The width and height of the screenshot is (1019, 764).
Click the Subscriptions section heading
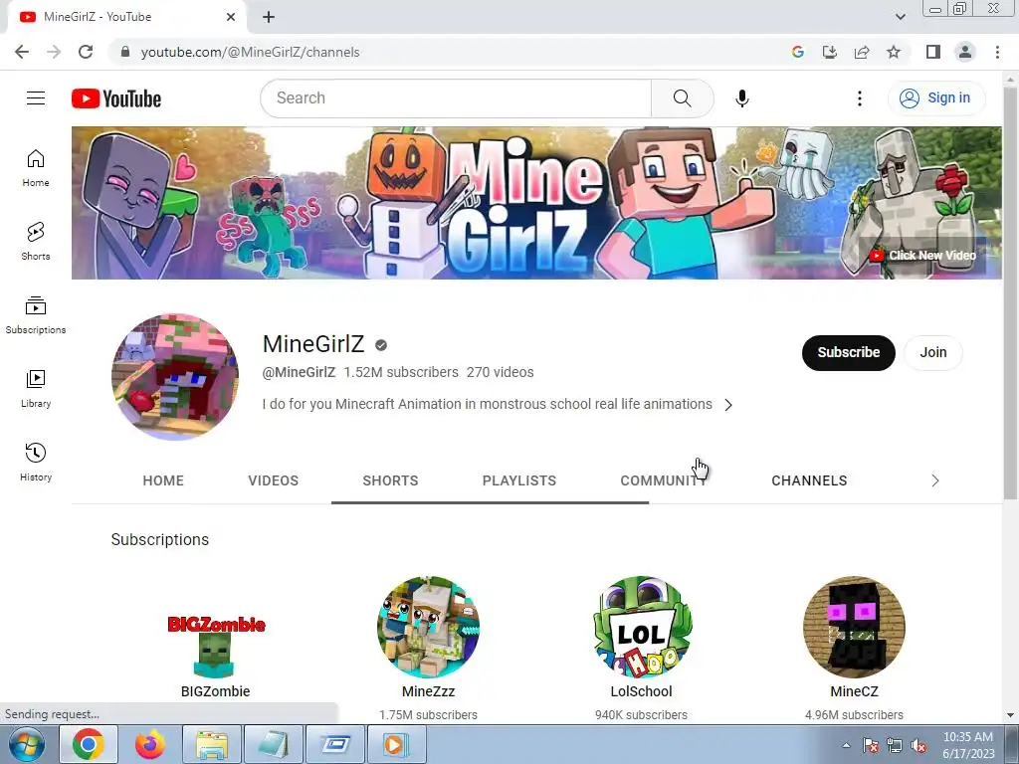tap(160, 540)
